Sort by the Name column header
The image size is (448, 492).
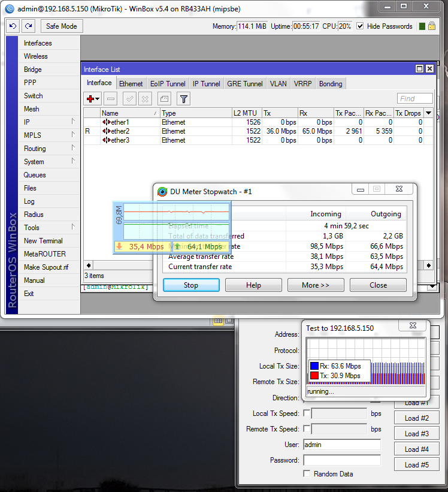click(x=130, y=113)
